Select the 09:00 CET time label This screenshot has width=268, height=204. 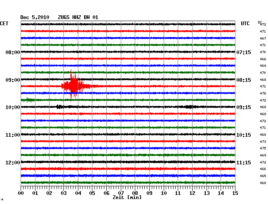tap(13, 80)
